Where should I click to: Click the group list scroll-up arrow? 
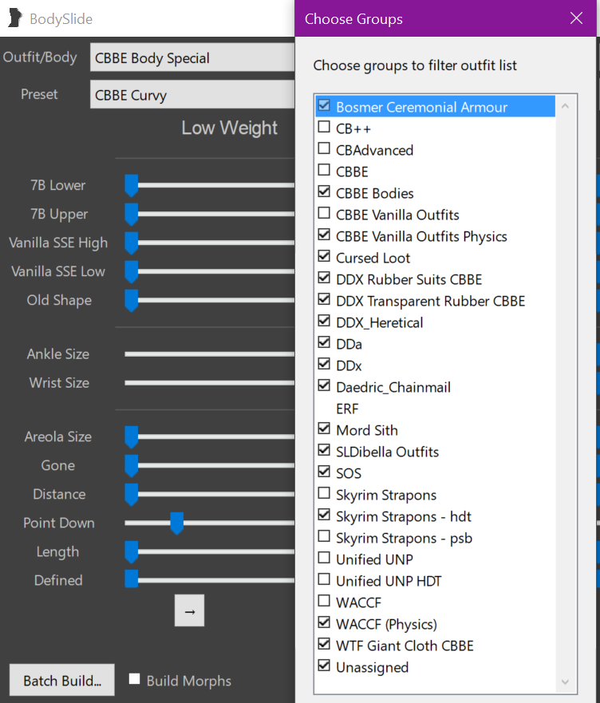(565, 106)
